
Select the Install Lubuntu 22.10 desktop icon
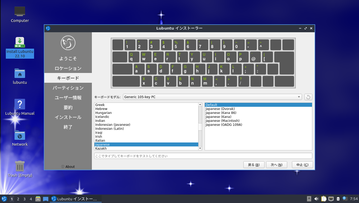tap(20, 48)
